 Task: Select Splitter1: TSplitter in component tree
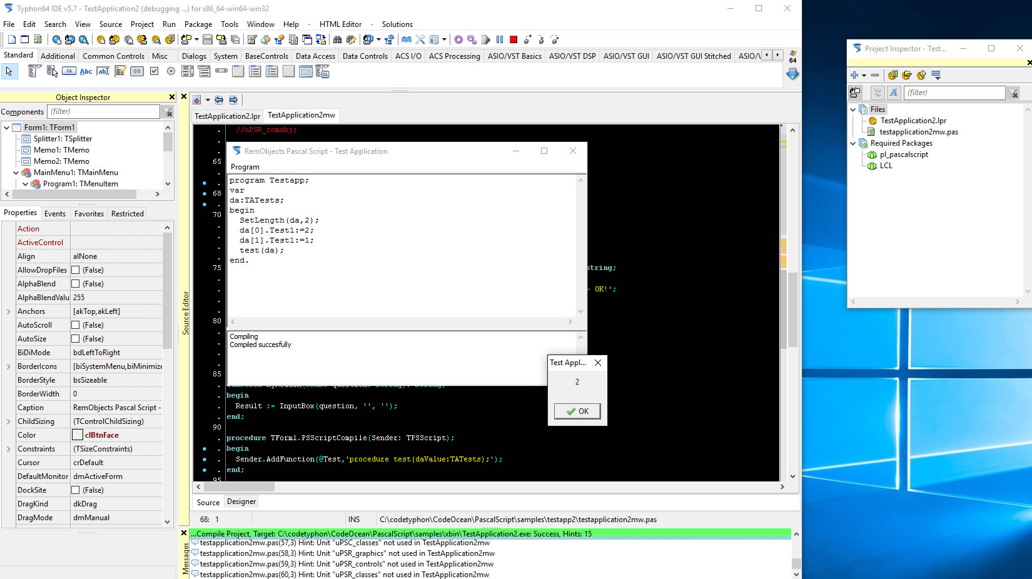pyautogui.click(x=63, y=139)
